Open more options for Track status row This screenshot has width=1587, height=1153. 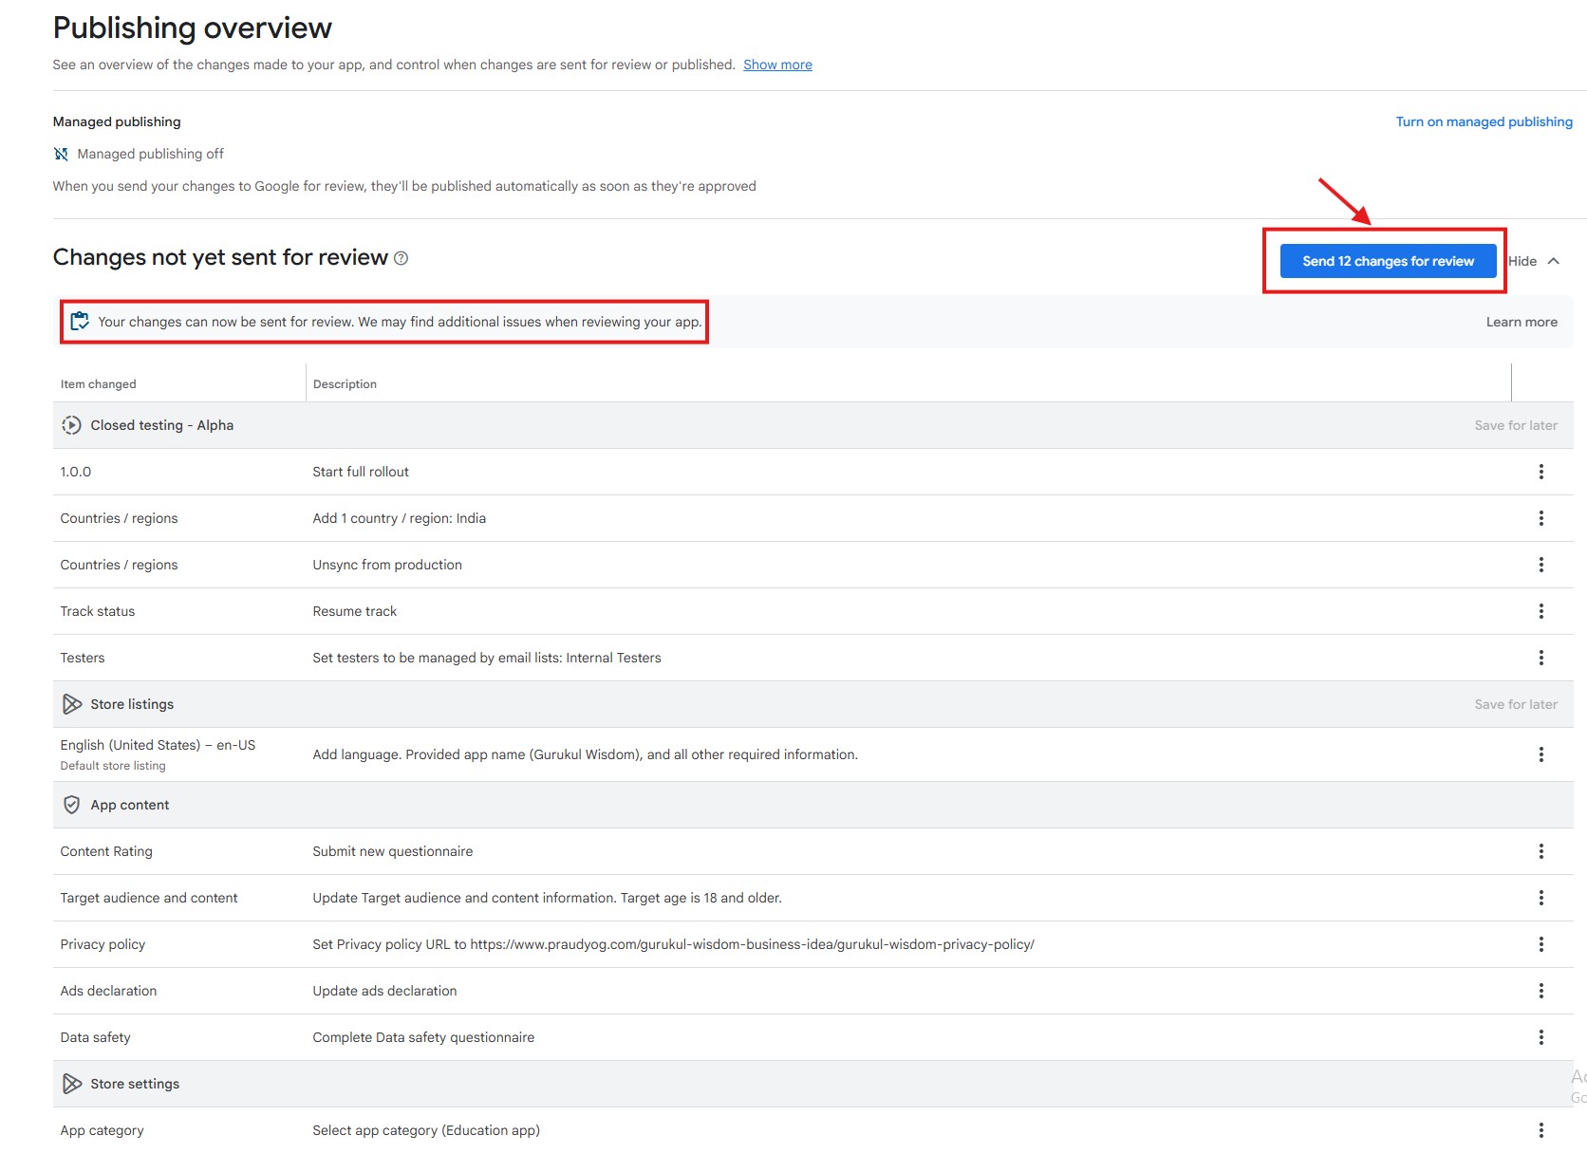coord(1540,611)
